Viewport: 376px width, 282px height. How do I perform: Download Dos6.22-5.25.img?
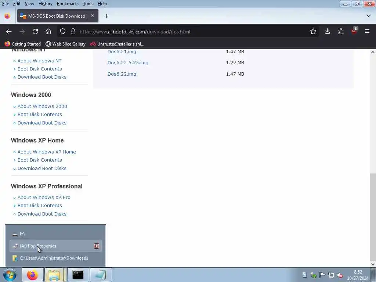point(128,62)
